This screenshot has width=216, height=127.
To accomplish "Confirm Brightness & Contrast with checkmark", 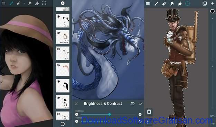I will 141,104.
